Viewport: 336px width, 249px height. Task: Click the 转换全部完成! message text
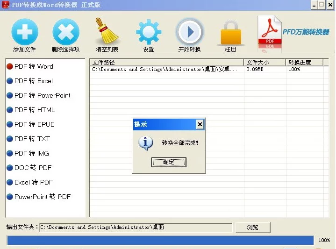pos(180,143)
